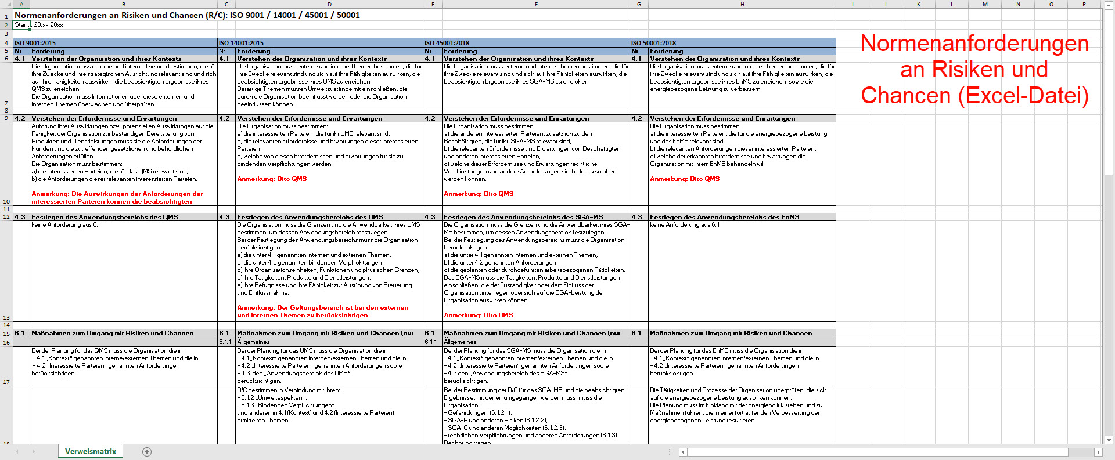
Task: Select the large red Normenanforderungen text box
Action: (974, 70)
